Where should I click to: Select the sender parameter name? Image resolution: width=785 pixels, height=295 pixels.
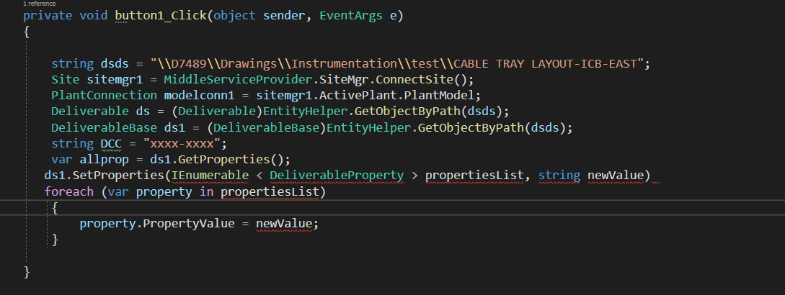click(284, 16)
